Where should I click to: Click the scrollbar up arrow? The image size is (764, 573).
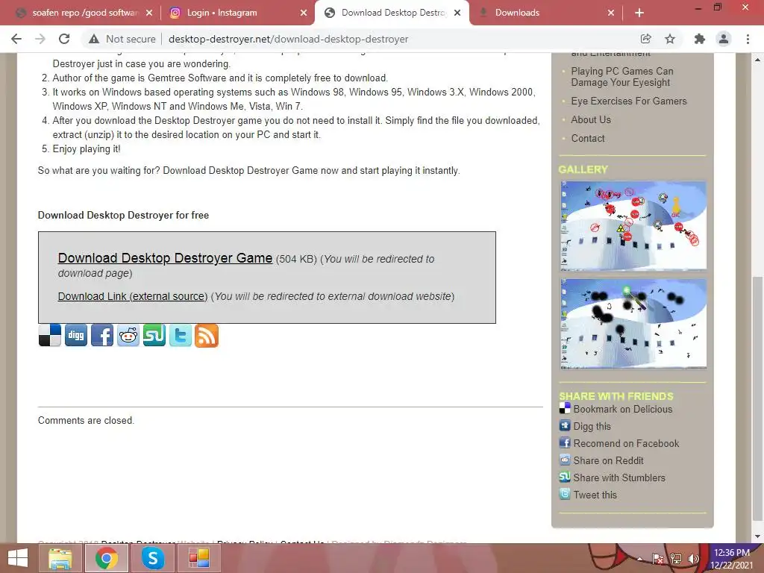[758, 60]
